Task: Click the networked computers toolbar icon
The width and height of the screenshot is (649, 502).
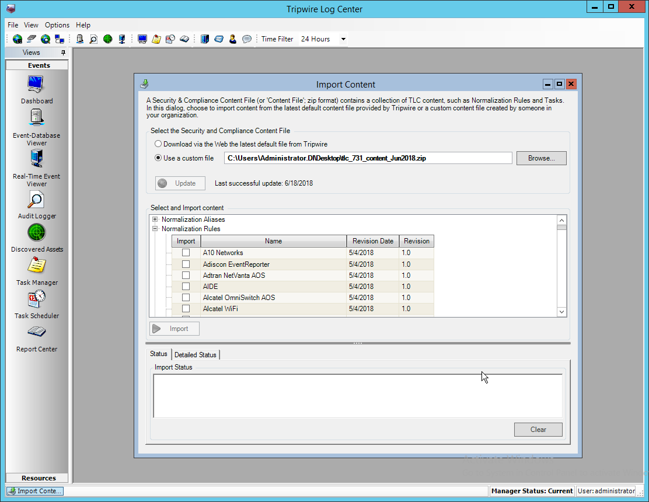Action: (x=60, y=39)
